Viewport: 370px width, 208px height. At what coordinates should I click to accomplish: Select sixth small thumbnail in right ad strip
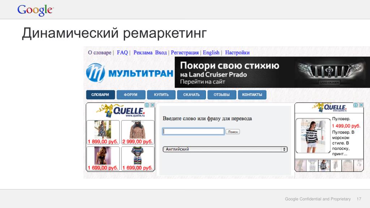pos(358,165)
